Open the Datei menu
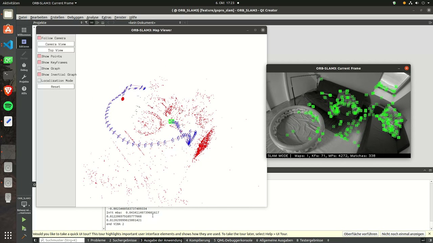The height and width of the screenshot is (243, 433). [x=23, y=17]
